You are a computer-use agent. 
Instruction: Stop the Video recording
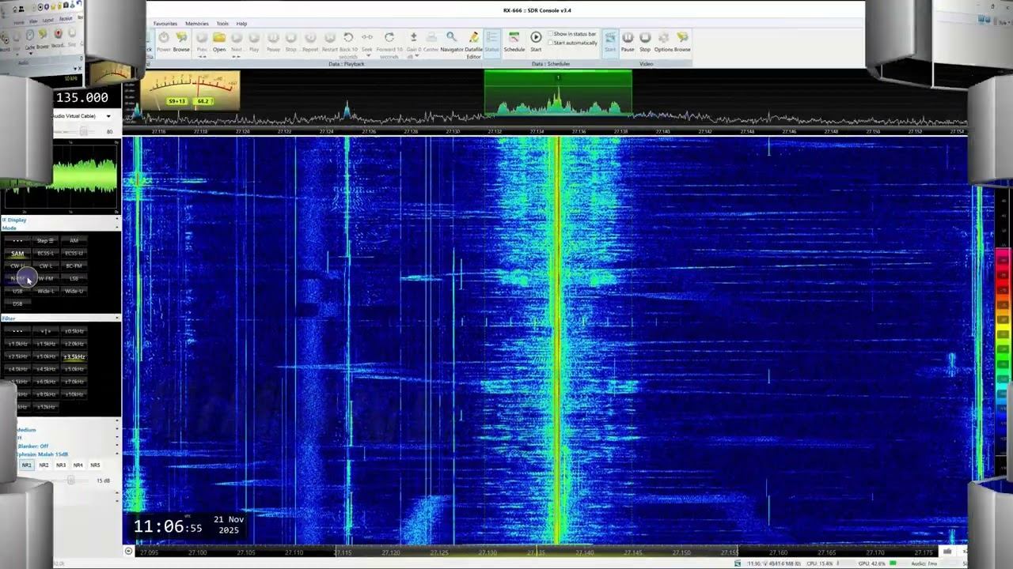645,41
